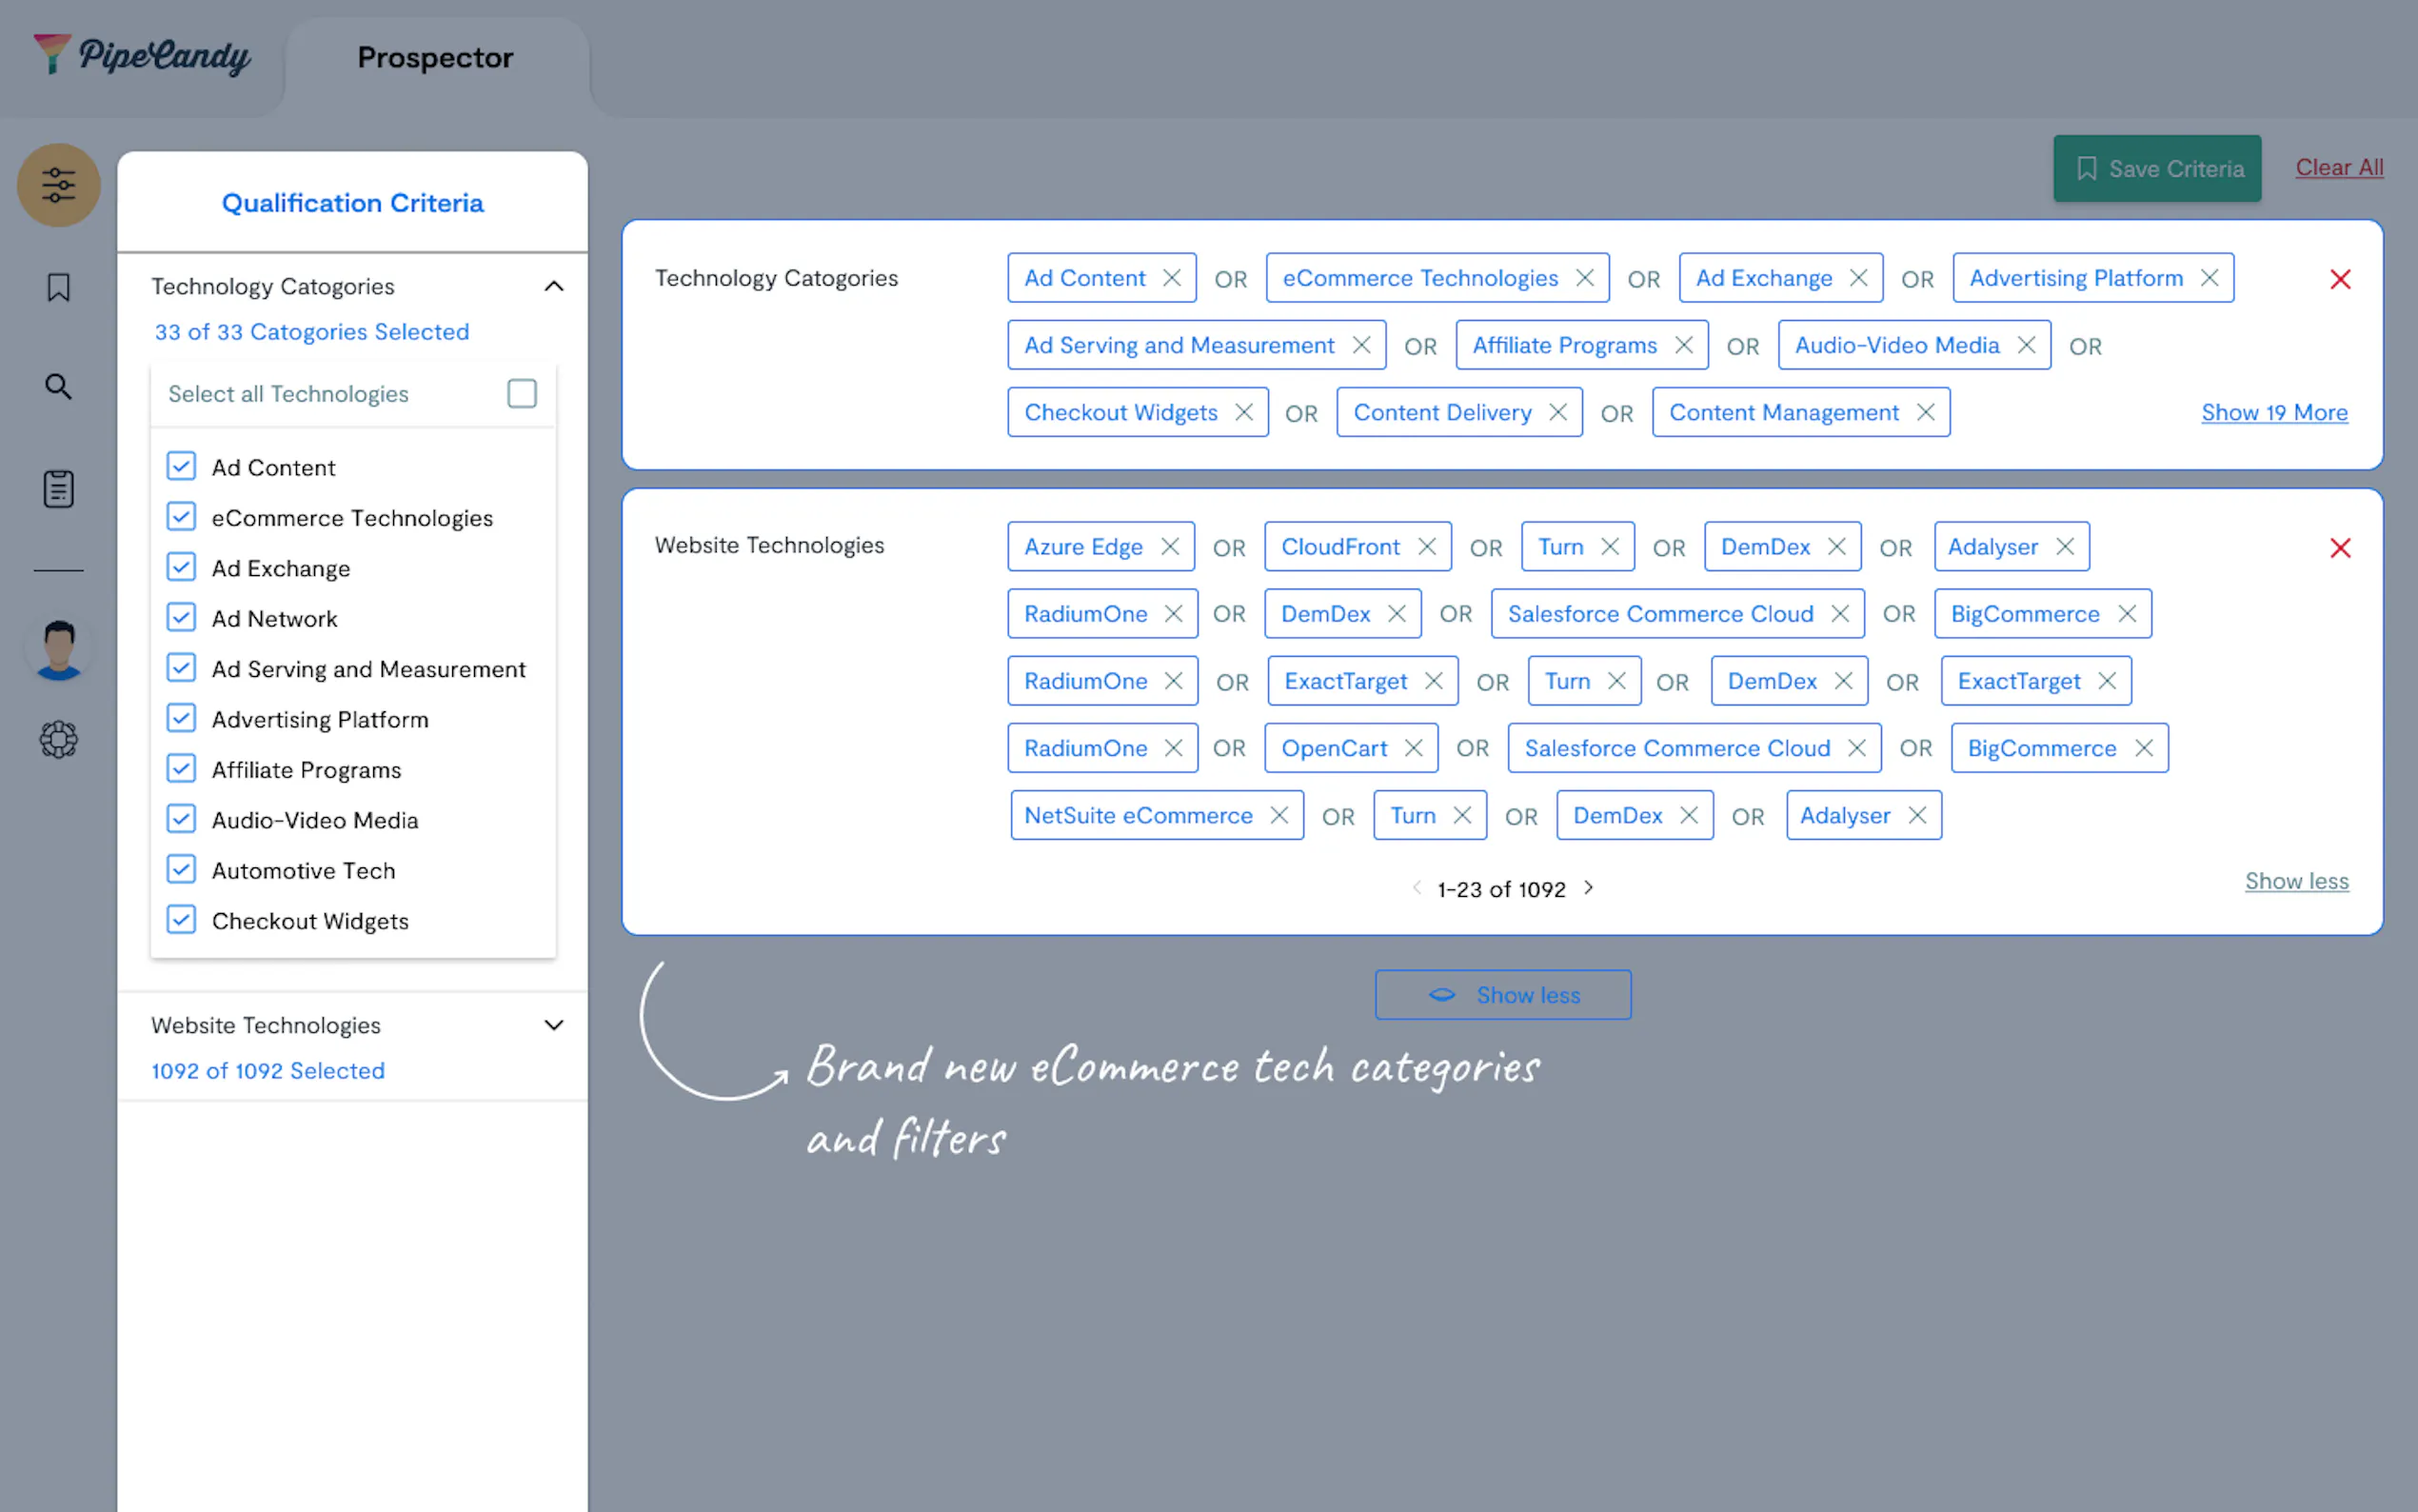Open the filters sliders icon in sidebar
The height and width of the screenshot is (1512, 2418).
point(58,185)
